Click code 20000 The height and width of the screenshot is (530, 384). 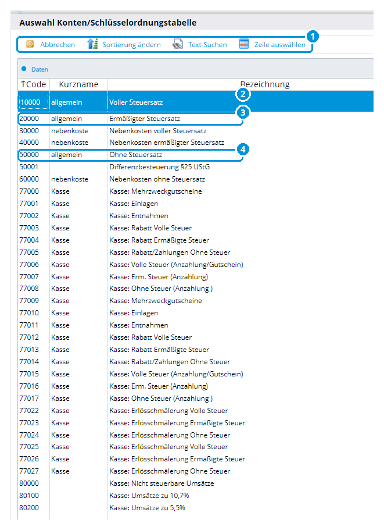[x=29, y=119]
